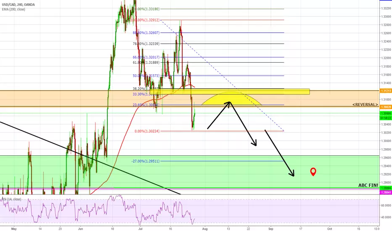Click the Aug date on time axis
Viewport: 392px width, 231px height.
(x=205, y=228)
